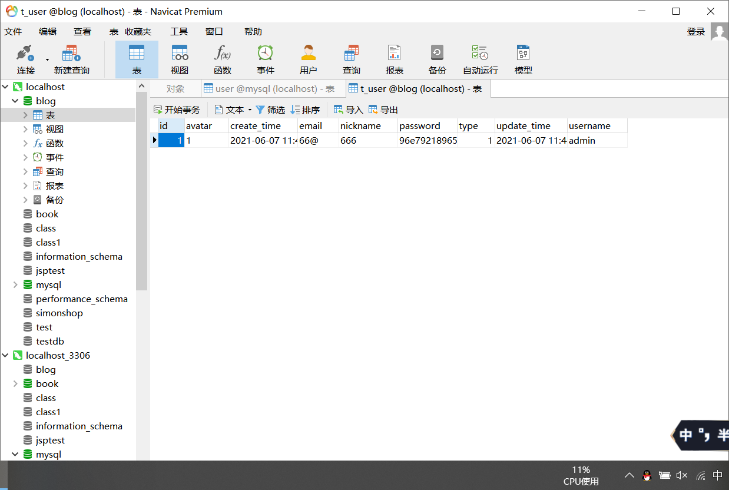
Task: Open the Model (模型) toolbar icon
Action: [523, 59]
